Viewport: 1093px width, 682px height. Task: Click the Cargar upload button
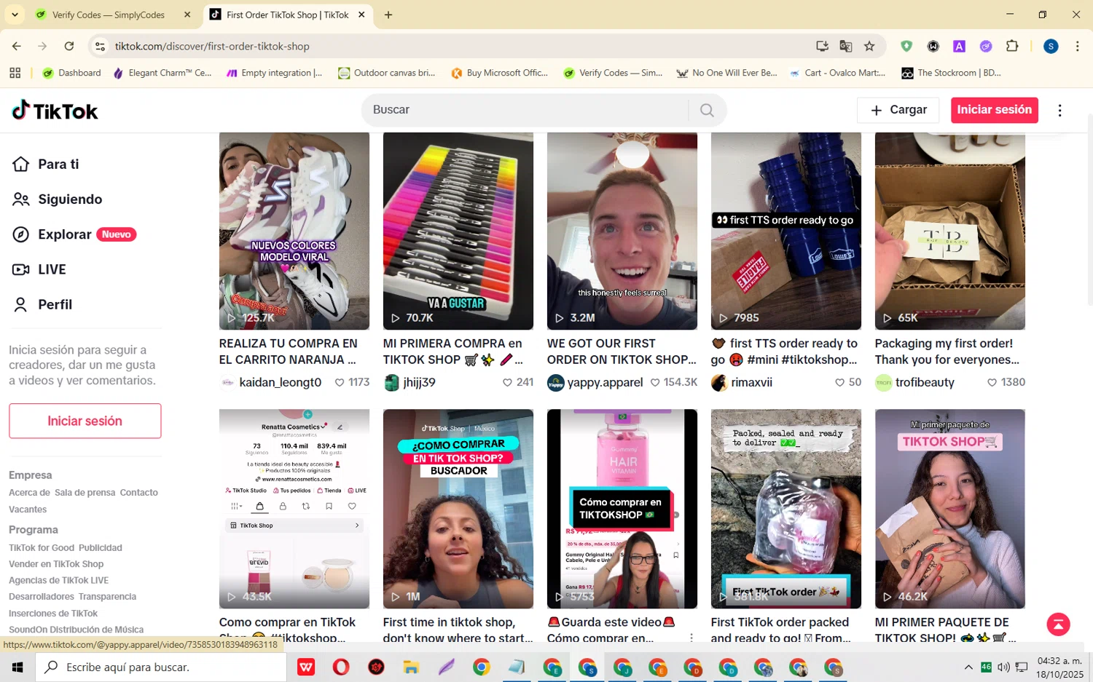tap(898, 110)
